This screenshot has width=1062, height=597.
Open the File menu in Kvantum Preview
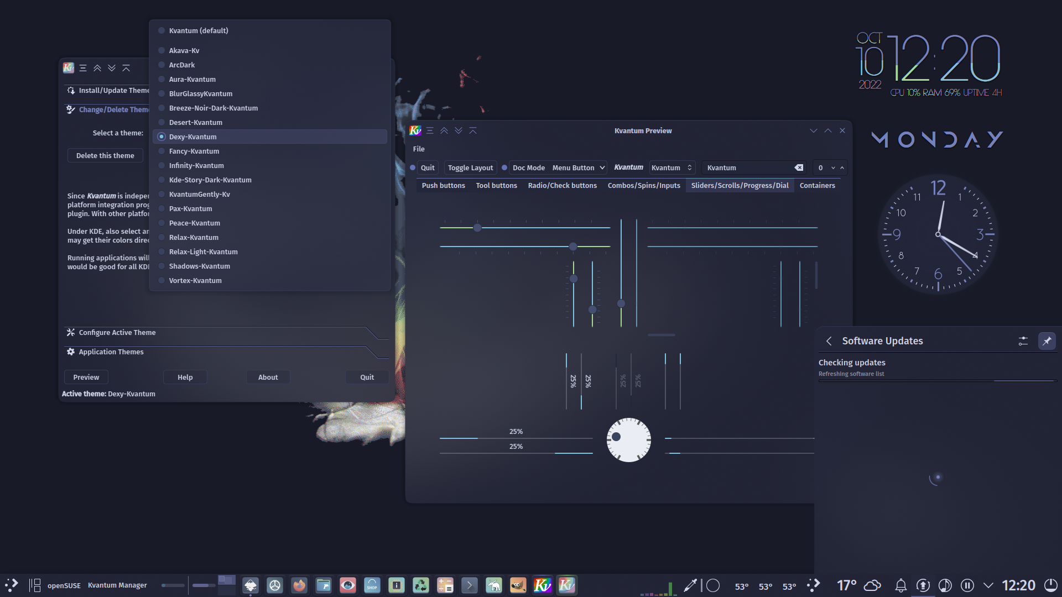(x=419, y=149)
